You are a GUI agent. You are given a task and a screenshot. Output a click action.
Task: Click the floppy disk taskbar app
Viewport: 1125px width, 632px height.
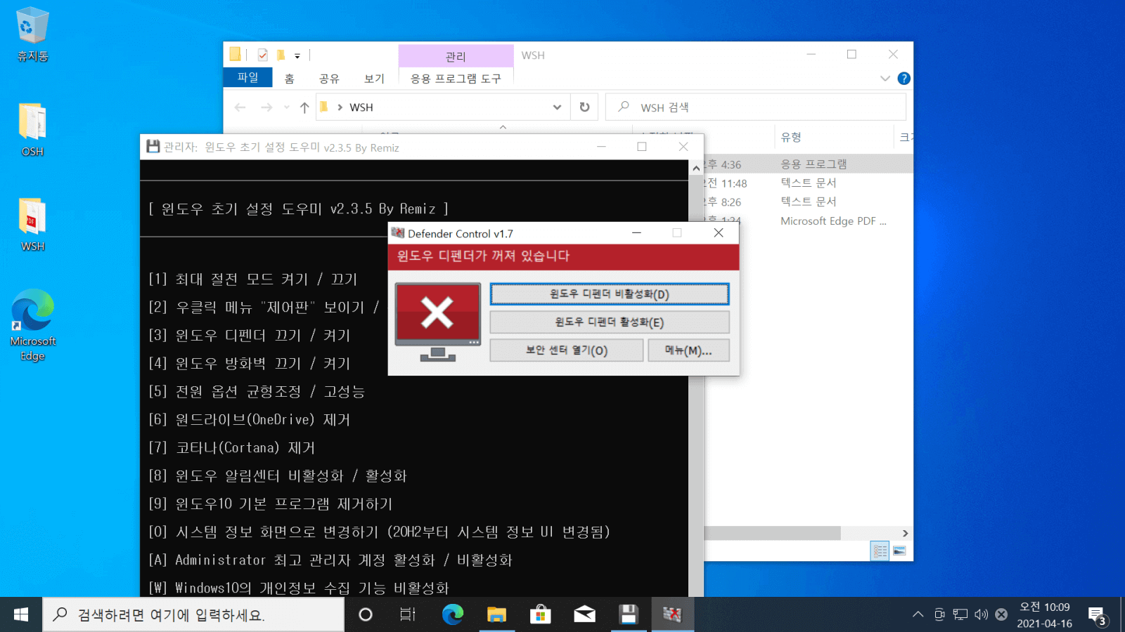[629, 614]
